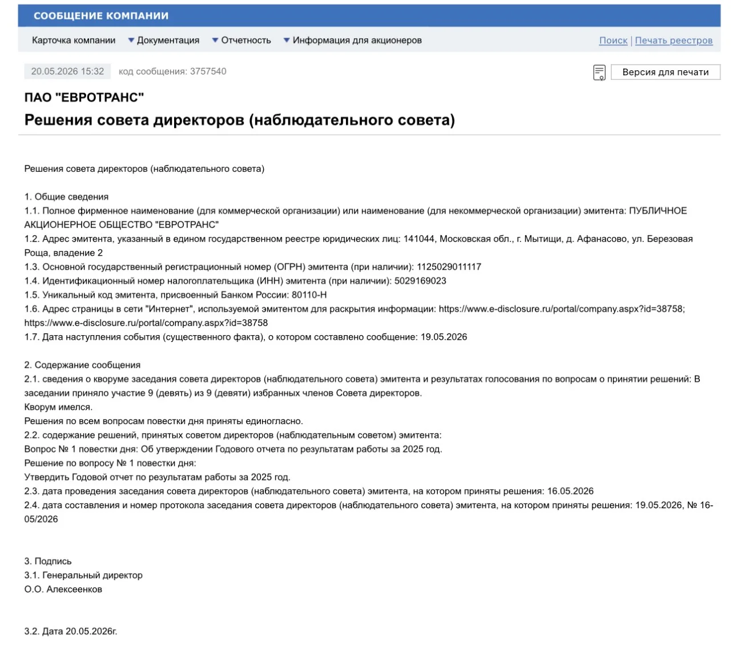Select the signer name О.О. Алексеенков
Viewport: 733px width, 648px height.
click(x=63, y=589)
